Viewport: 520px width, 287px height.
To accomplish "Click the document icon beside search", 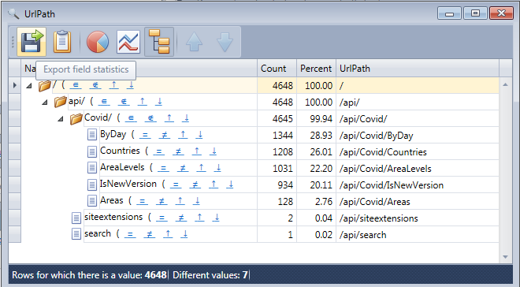I will [76, 234].
